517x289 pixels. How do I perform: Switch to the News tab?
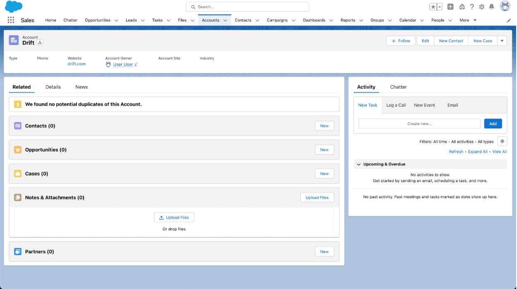(81, 87)
